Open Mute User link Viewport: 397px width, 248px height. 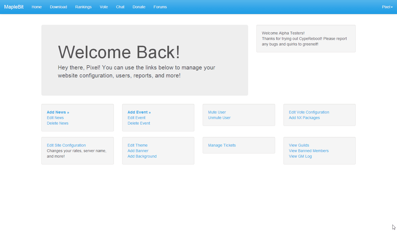(x=217, y=112)
